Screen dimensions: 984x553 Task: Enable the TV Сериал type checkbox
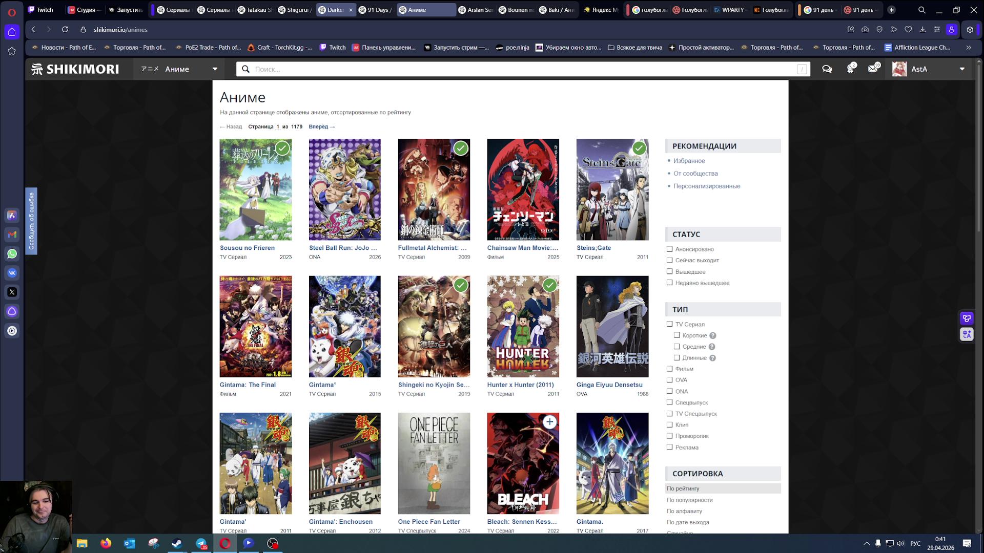pos(669,324)
